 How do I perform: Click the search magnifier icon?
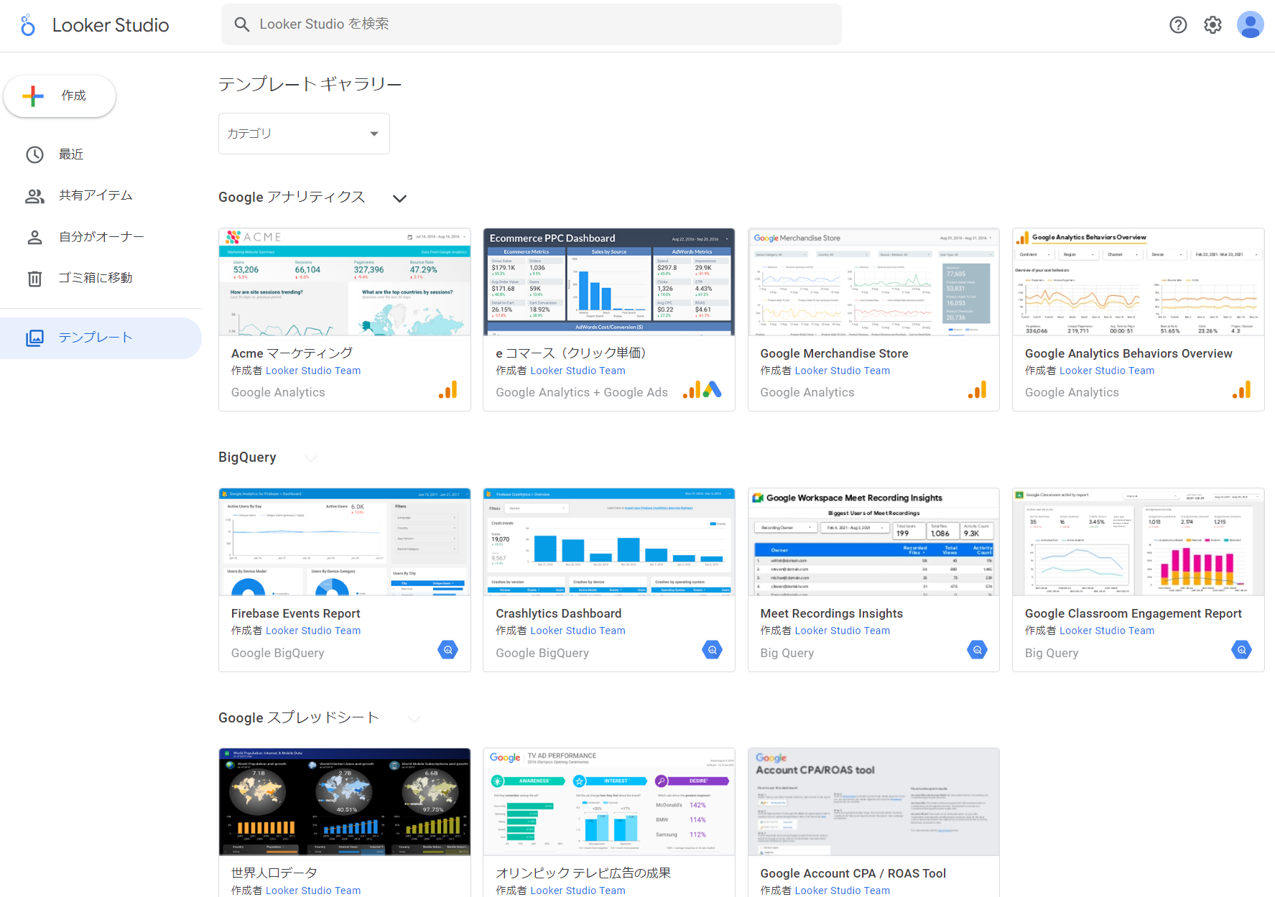pos(242,24)
